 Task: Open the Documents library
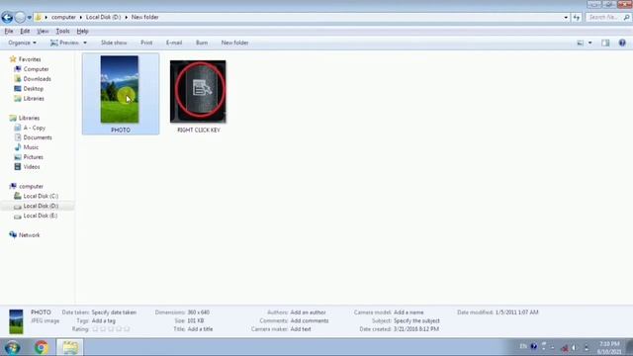(x=38, y=137)
